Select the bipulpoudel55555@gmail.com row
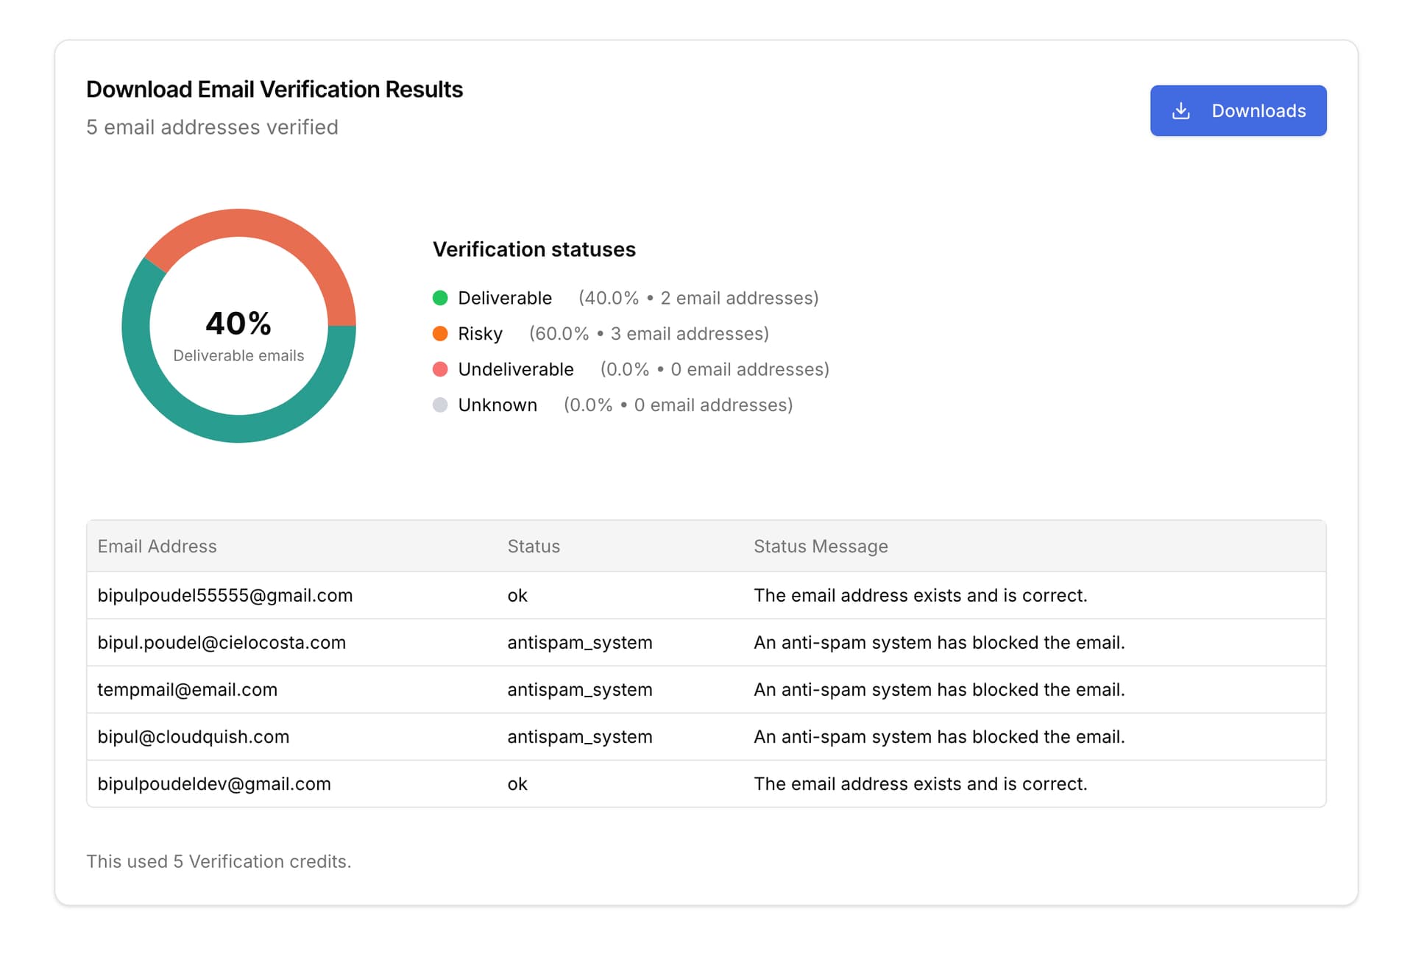The width and height of the screenshot is (1413, 965). pyautogui.click(x=225, y=596)
